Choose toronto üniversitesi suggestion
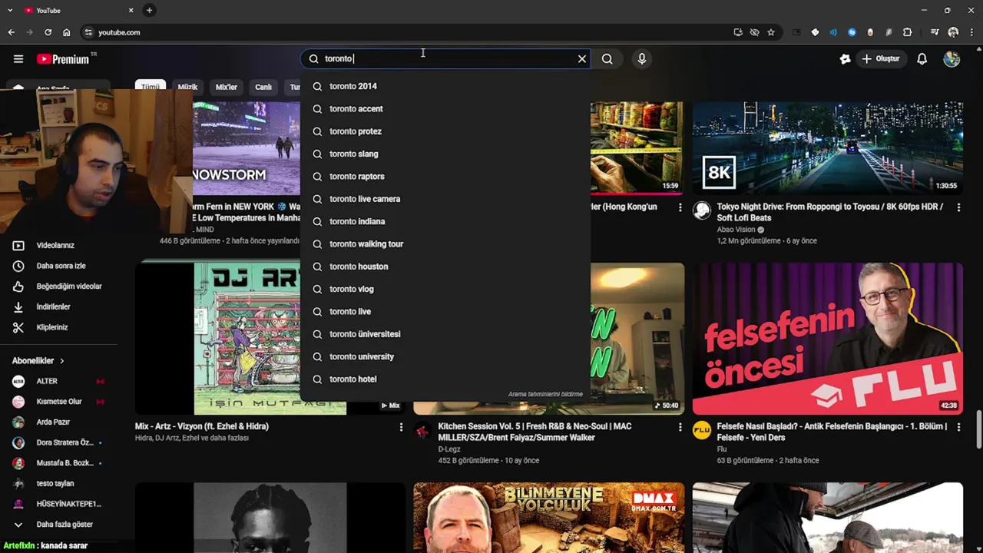The height and width of the screenshot is (553, 983). (x=445, y=334)
